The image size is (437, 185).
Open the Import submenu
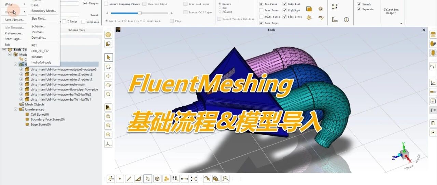pos(14,12)
